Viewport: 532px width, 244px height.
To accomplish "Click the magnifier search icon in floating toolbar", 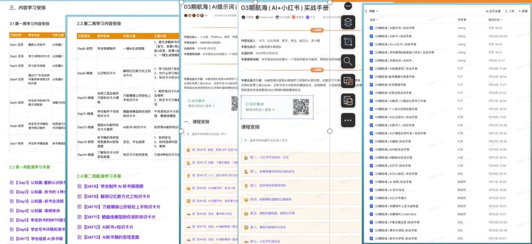I will (348, 61).
